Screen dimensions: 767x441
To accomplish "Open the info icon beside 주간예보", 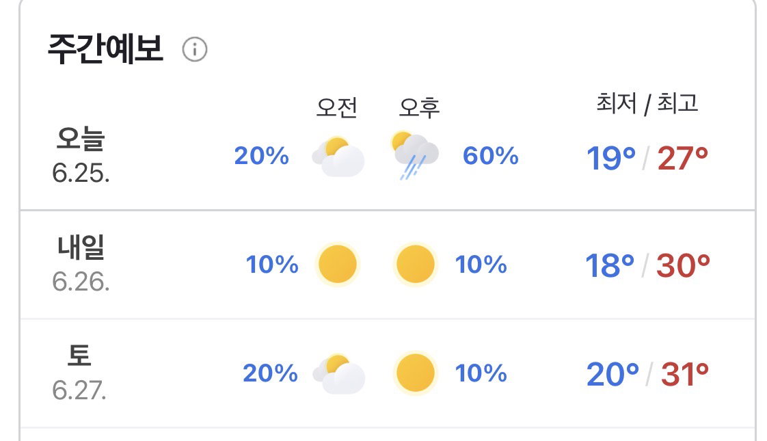I will click(195, 49).
